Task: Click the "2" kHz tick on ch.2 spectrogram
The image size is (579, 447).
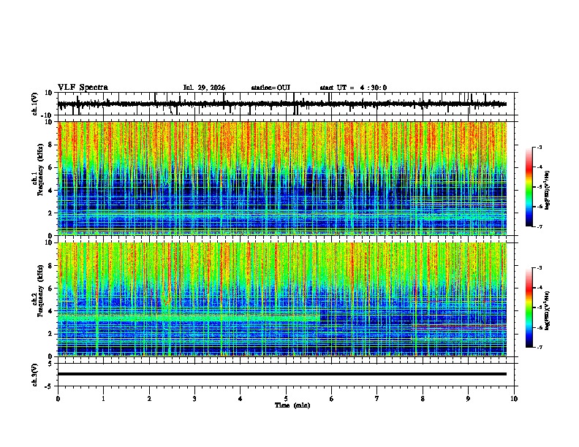Action: pos(50,334)
